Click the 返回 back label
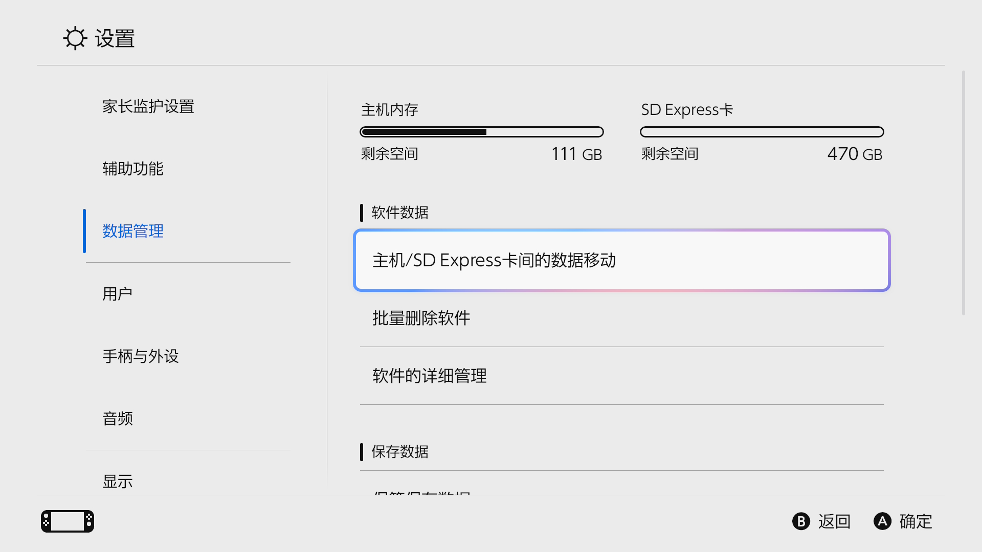The height and width of the screenshot is (552, 982). 834,521
